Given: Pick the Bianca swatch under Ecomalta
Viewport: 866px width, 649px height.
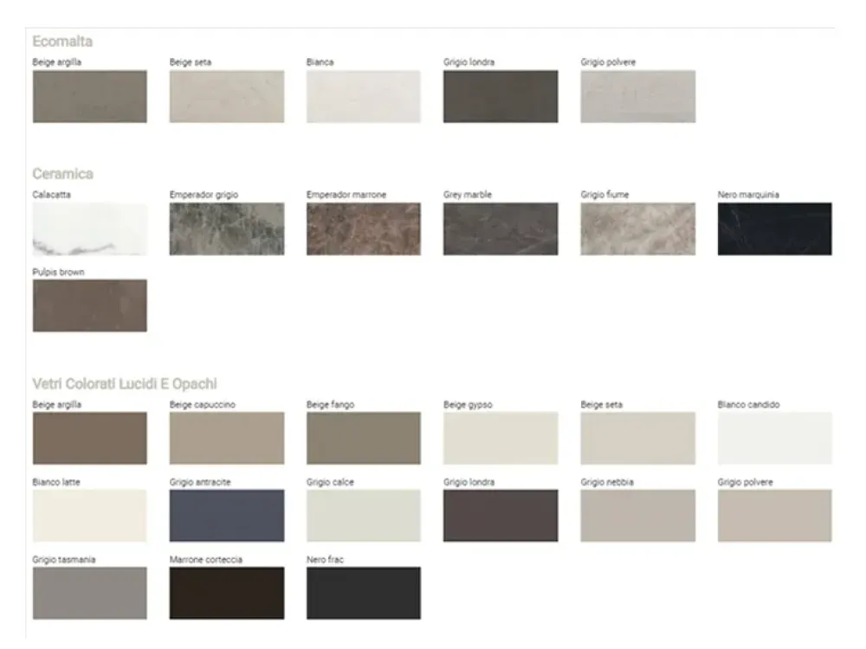Looking at the screenshot, I should 364,97.
